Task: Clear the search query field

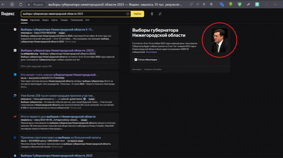Action: click(x=128, y=14)
